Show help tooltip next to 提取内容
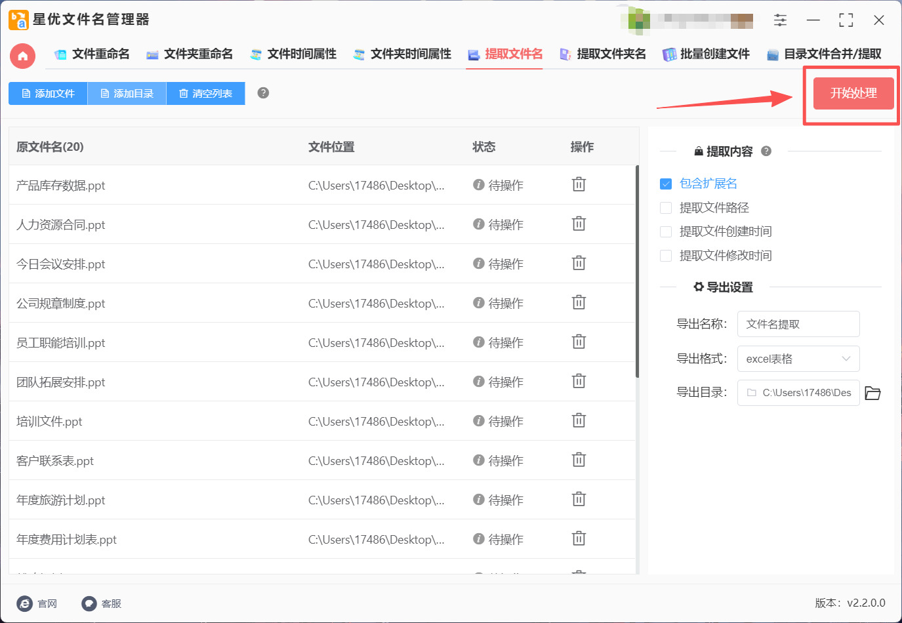The image size is (902, 623). (x=766, y=151)
